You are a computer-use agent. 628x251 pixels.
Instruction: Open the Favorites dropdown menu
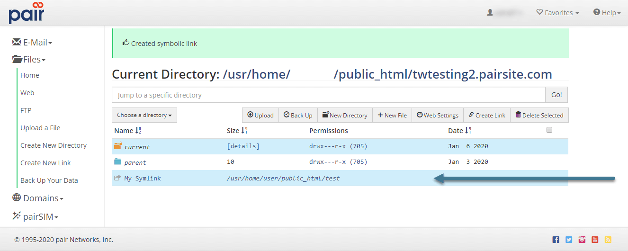(x=557, y=13)
